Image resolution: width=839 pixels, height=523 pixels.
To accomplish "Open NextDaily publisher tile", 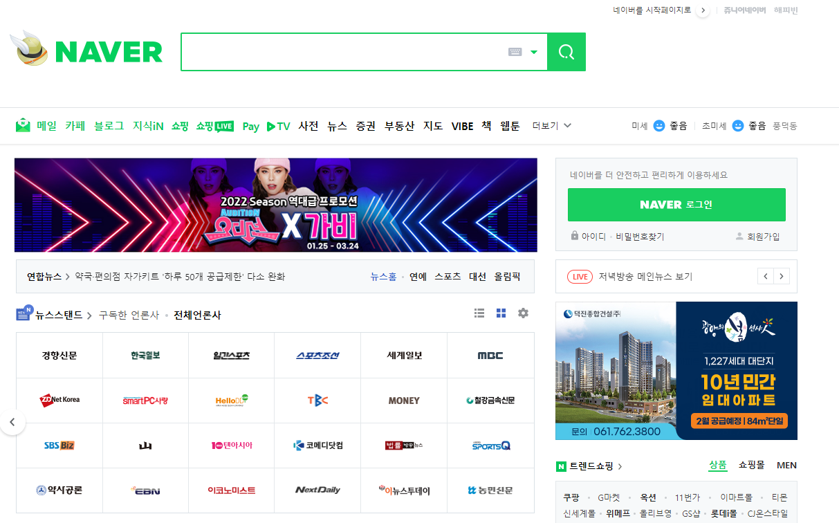I will [317, 490].
